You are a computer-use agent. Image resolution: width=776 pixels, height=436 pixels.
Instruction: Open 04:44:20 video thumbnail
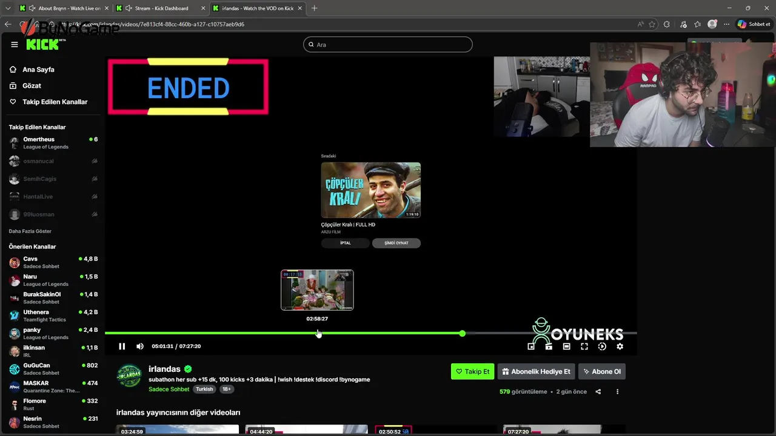coord(306,429)
